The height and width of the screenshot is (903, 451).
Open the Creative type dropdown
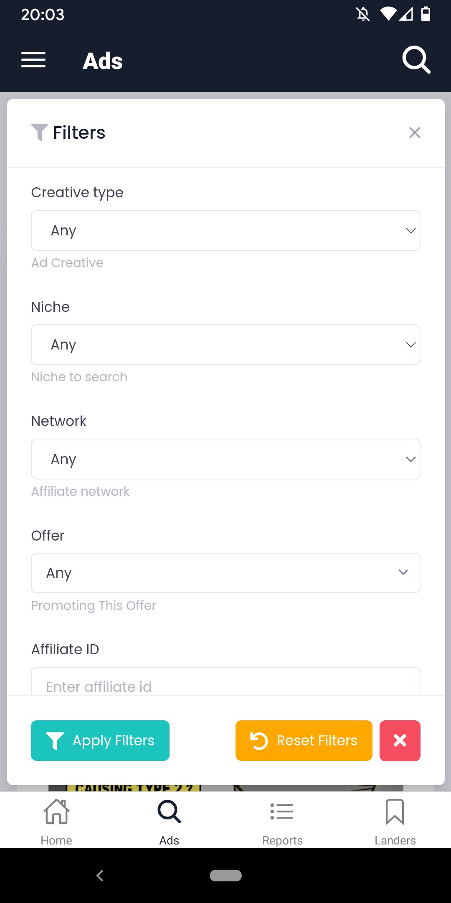(x=225, y=230)
